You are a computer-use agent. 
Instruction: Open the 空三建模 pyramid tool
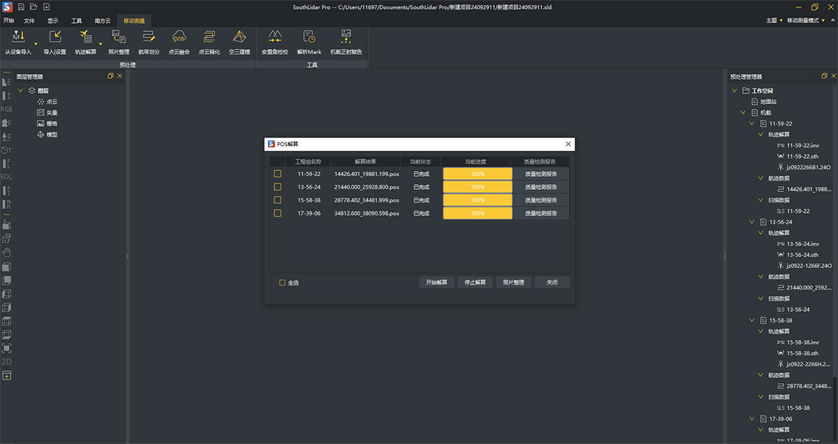pyautogui.click(x=239, y=38)
